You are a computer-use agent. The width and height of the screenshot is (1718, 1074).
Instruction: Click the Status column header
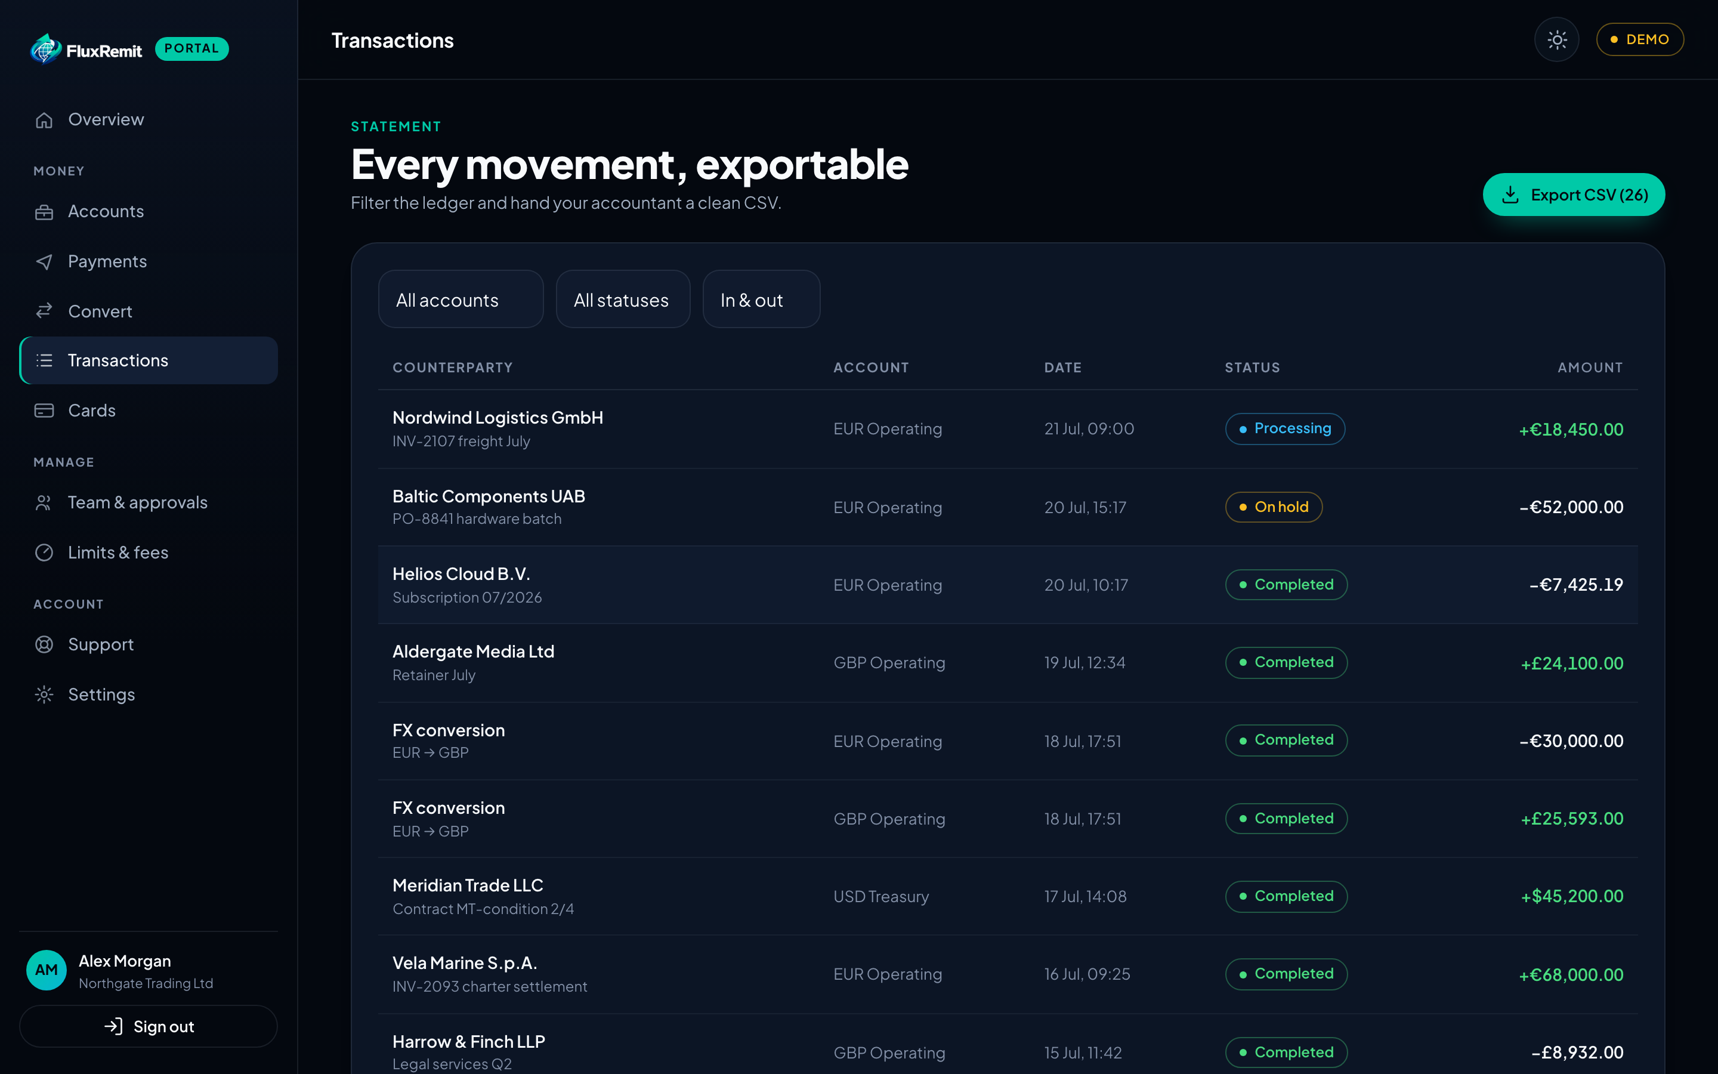click(1252, 368)
